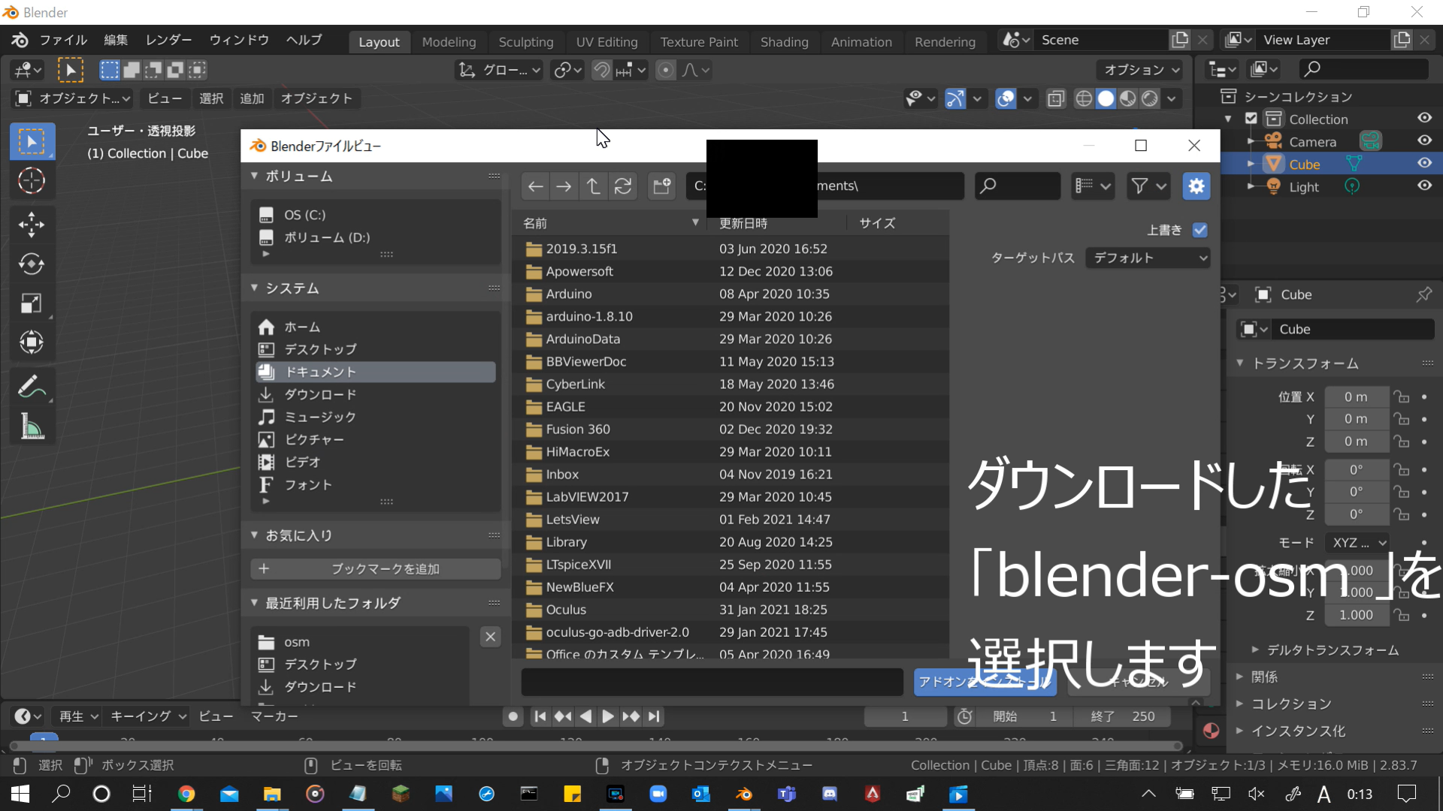Open the Fusion 360 folder
The image size is (1443, 811).
pyautogui.click(x=577, y=430)
